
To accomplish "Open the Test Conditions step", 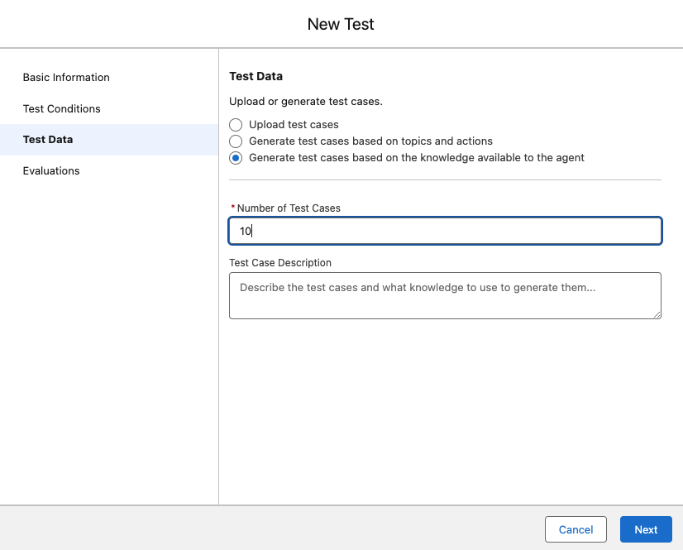I will click(x=61, y=108).
